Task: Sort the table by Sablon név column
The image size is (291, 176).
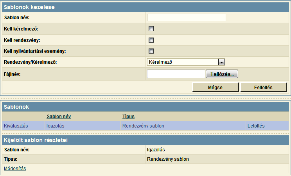Action: [59, 117]
